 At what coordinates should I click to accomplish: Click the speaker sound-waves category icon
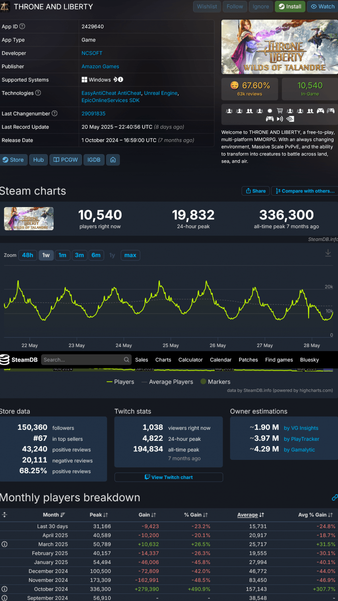tap(280, 118)
